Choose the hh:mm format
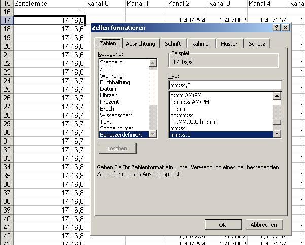This screenshot has height=245, width=305. click(221, 109)
